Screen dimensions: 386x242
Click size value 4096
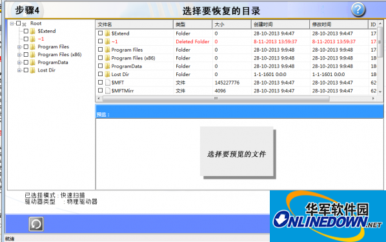pyautogui.click(x=220, y=90)
